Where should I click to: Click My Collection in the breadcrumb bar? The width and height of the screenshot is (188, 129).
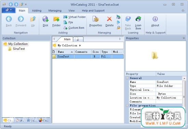point(67,46)
